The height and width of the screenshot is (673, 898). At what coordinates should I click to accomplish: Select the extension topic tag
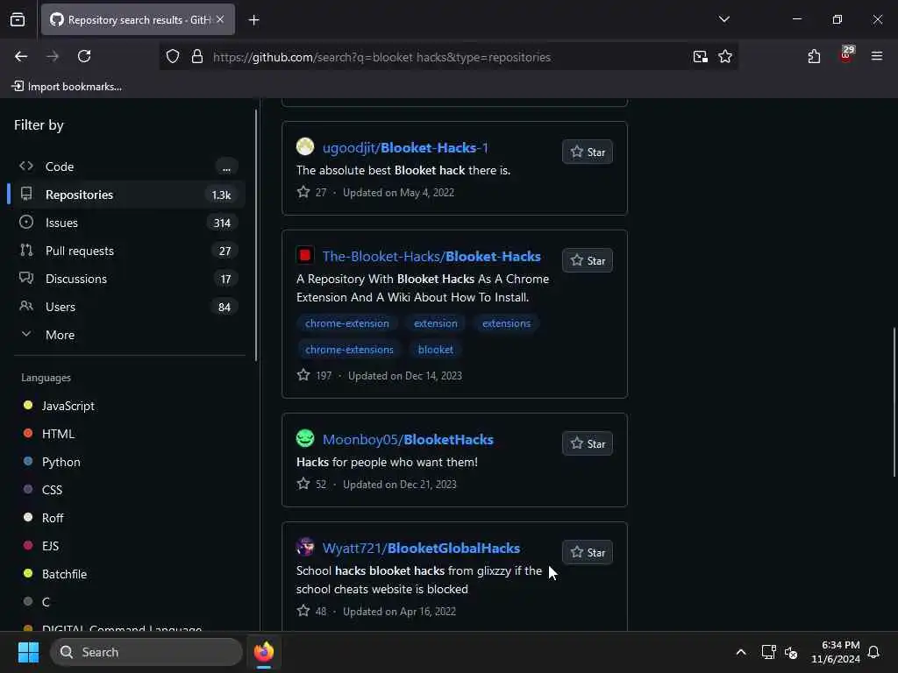pos(436,323)
